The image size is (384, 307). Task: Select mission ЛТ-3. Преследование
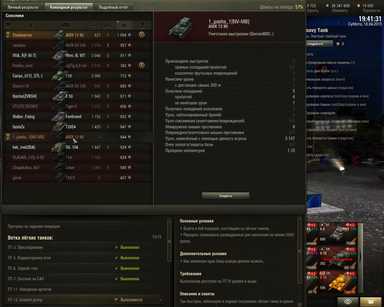tap(85, 247)
